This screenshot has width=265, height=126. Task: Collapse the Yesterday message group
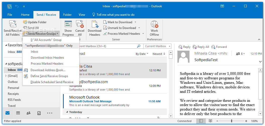[x=67, y=112]
